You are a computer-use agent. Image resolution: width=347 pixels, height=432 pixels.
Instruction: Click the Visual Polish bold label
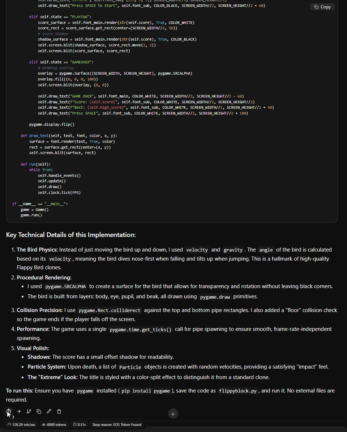33,348
